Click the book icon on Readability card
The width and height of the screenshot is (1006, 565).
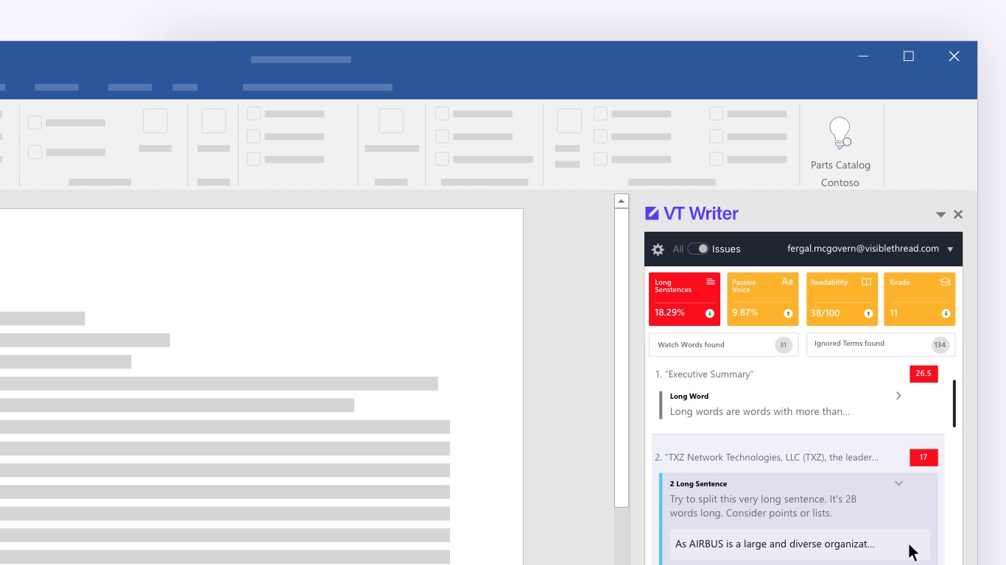(x=867, y=282)
